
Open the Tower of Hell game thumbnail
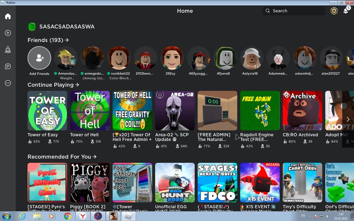(90, 111)
